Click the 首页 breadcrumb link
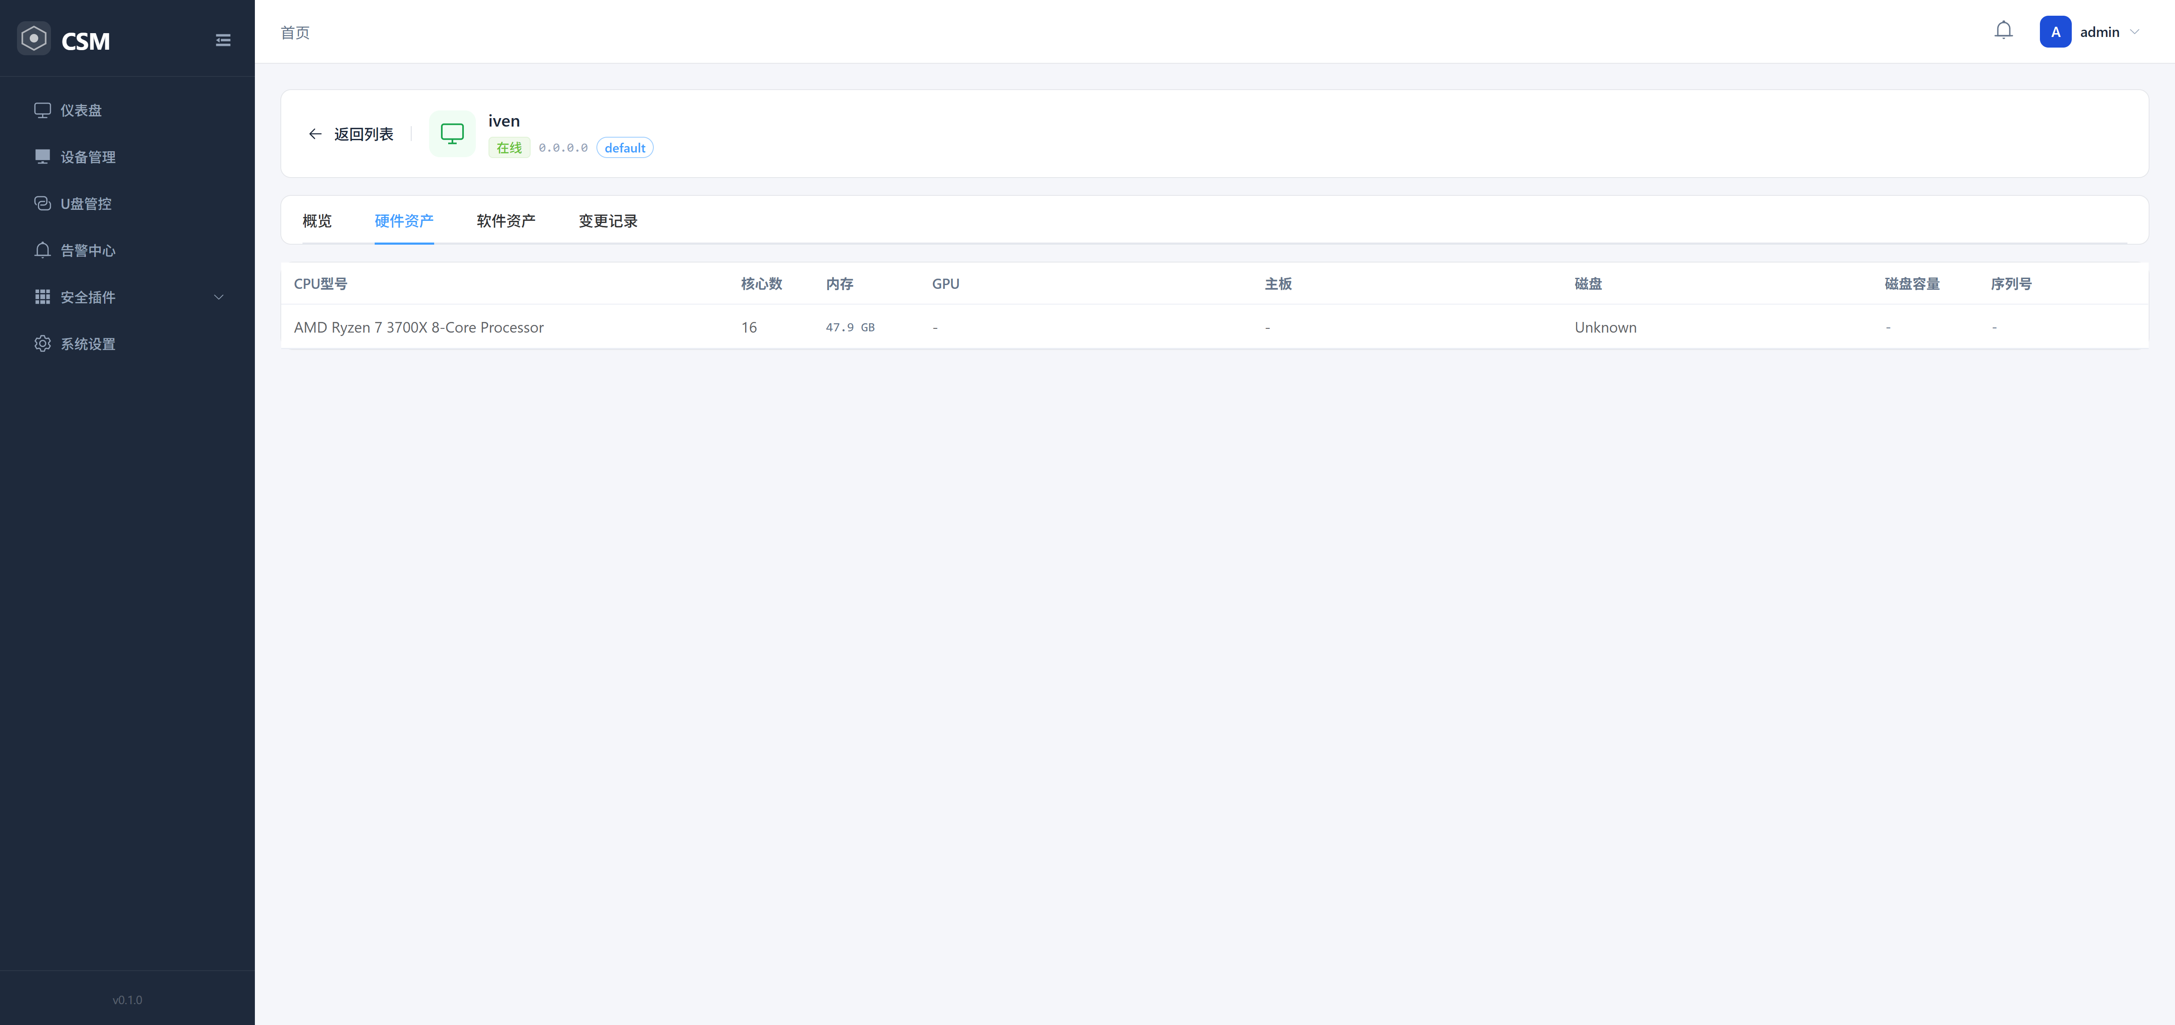 (295, 33)
